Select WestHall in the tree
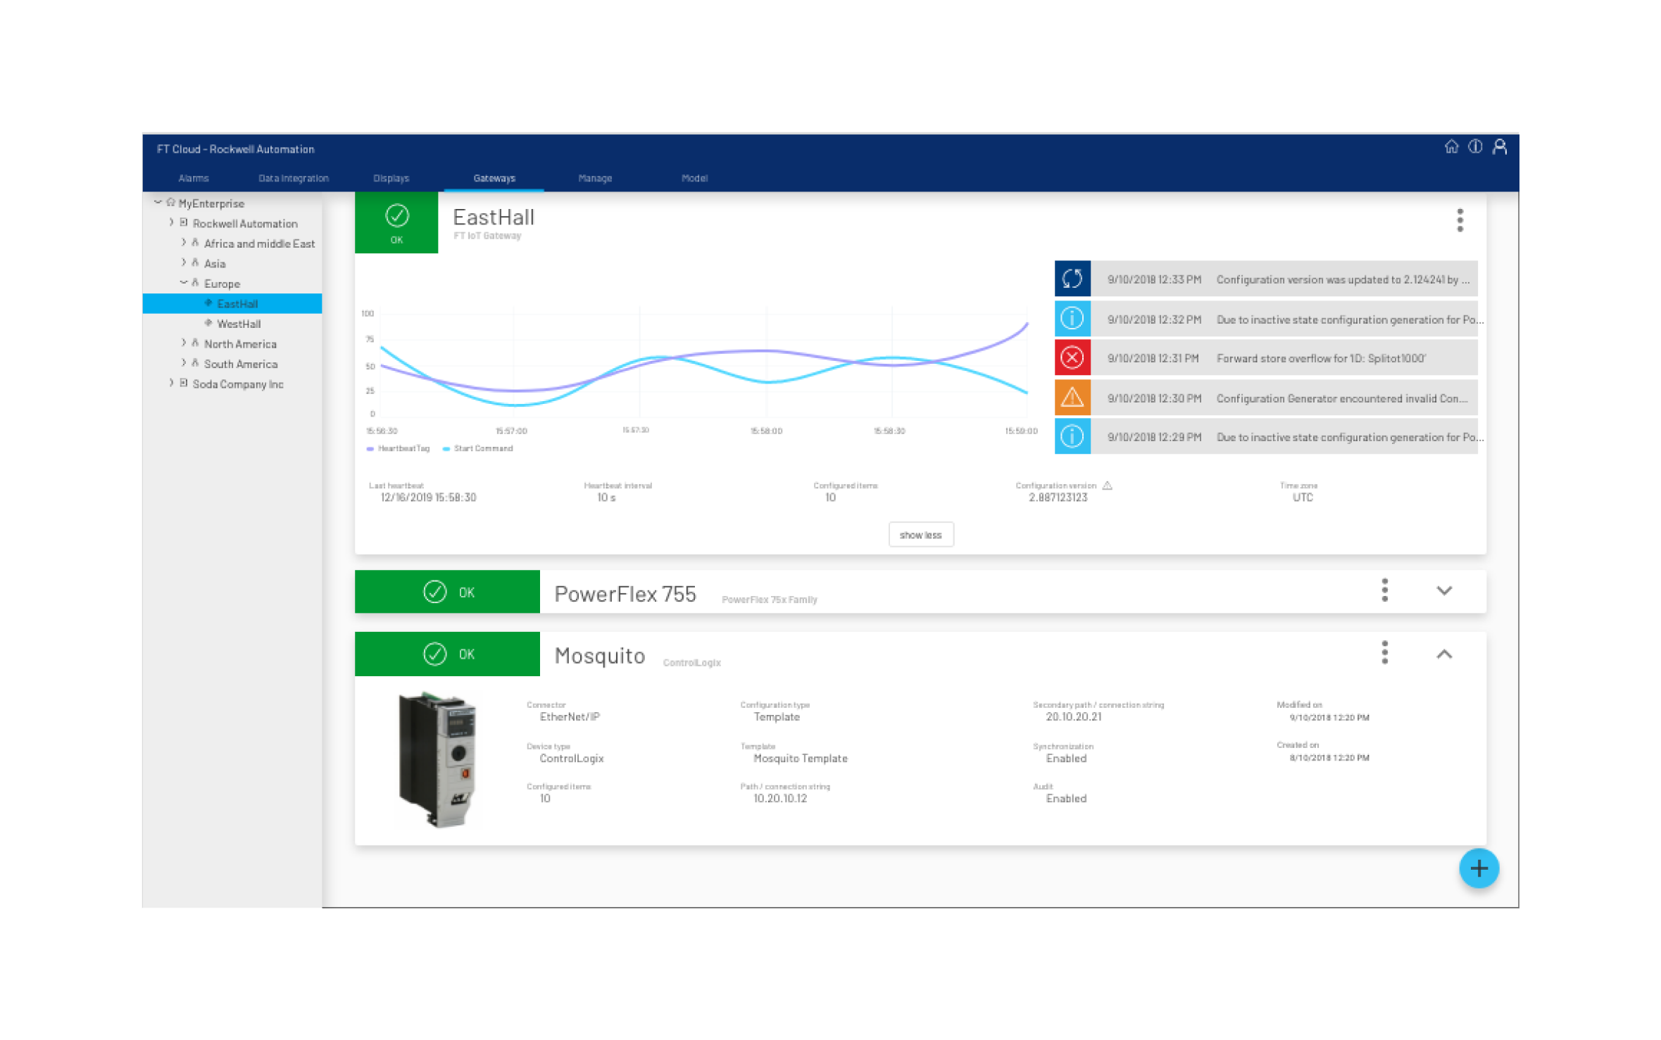Viewport: 1661px width, 1040px height. coord(239,324)
